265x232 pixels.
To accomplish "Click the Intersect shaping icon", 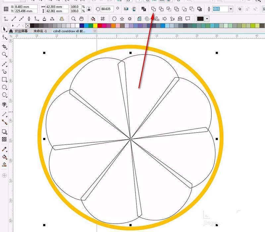I will (x=169, y=9).
